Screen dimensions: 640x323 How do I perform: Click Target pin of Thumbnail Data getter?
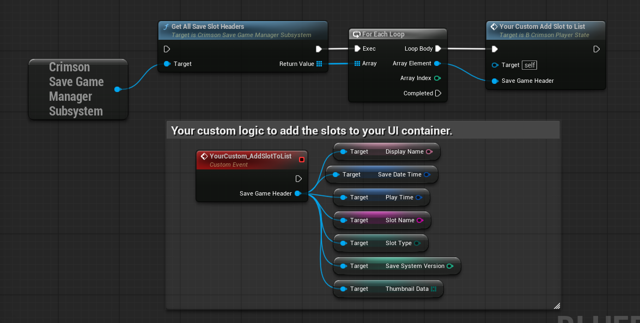coord(343,289)
